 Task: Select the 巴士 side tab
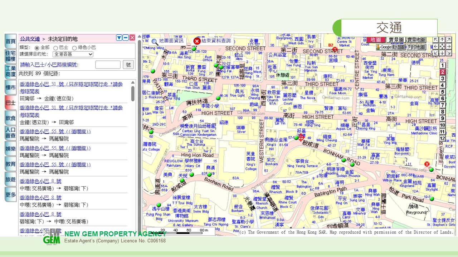(x=10, y=102)
